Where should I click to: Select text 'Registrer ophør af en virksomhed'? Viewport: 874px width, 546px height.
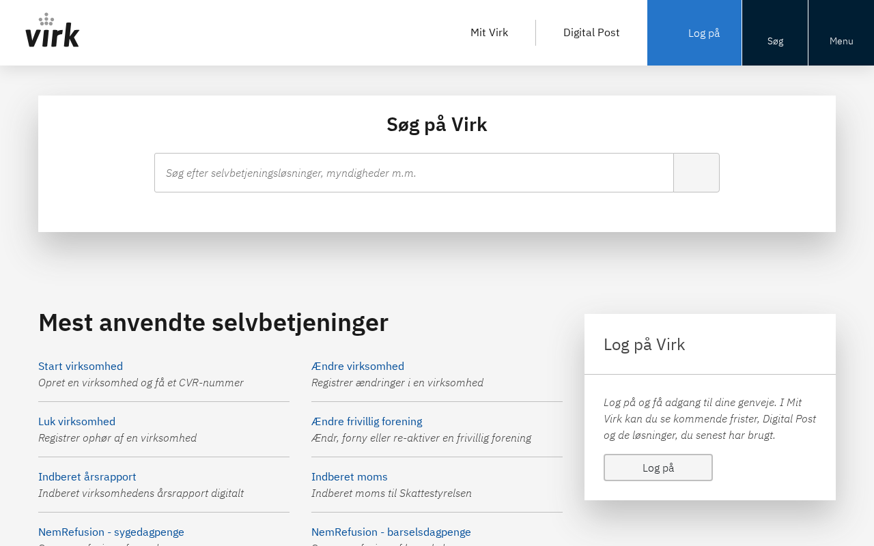117,437
